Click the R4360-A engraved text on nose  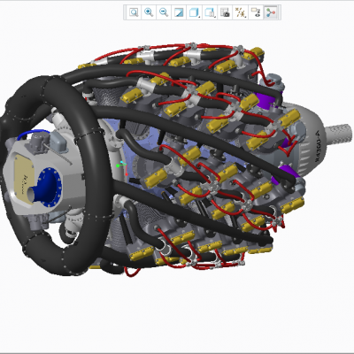317,146
